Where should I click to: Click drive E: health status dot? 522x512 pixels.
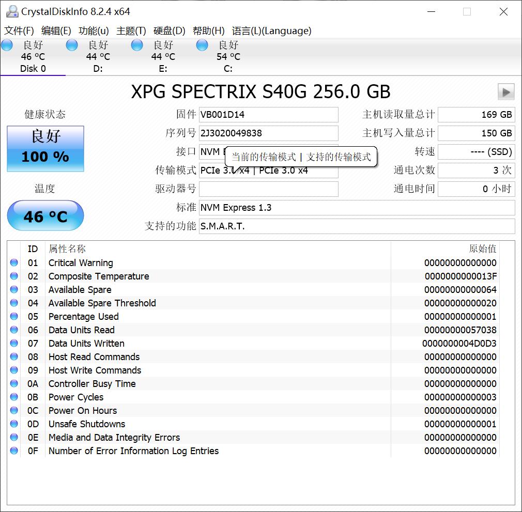[137, 45]
